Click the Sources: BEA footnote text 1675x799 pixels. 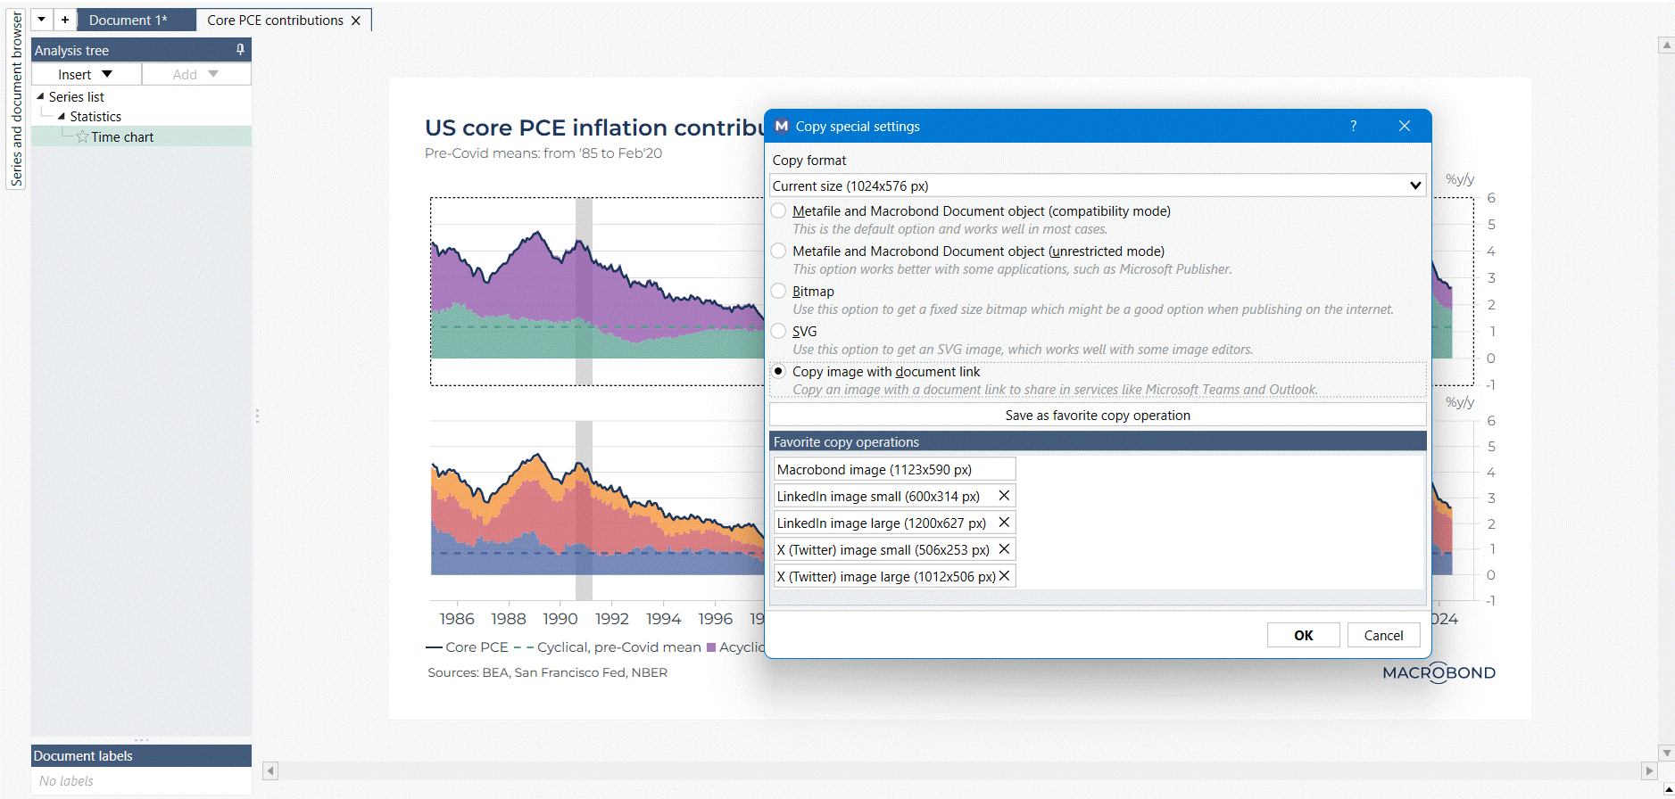(x=547, y=672)
